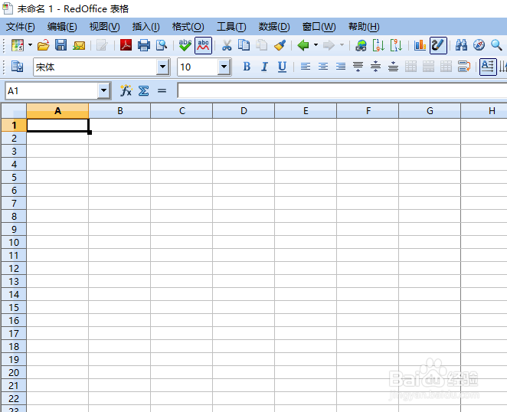Screen dimensions: 507x412
Task: Select column F header
Action: [368, 111]
